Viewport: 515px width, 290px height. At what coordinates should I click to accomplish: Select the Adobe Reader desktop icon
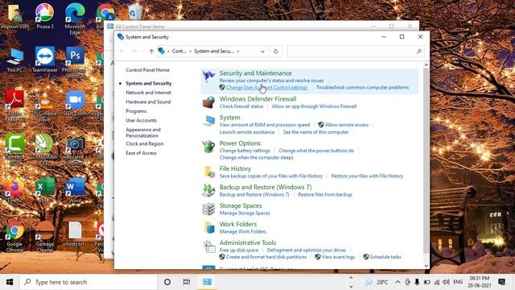coord(14,106)
